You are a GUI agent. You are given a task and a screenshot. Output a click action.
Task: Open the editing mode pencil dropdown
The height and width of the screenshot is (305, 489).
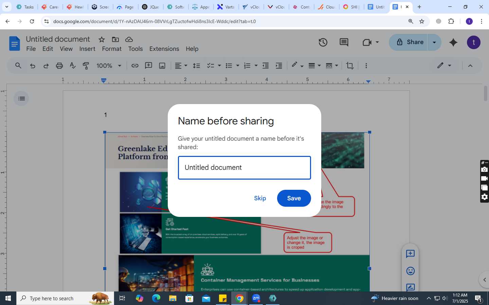coord(444,66)
